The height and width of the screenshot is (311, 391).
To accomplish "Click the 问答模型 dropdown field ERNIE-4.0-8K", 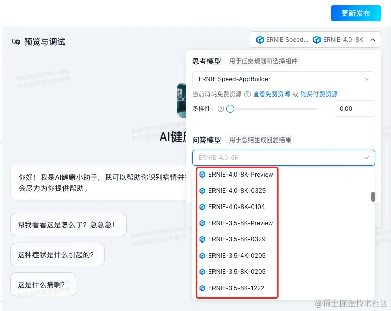I will click(283, 158).
